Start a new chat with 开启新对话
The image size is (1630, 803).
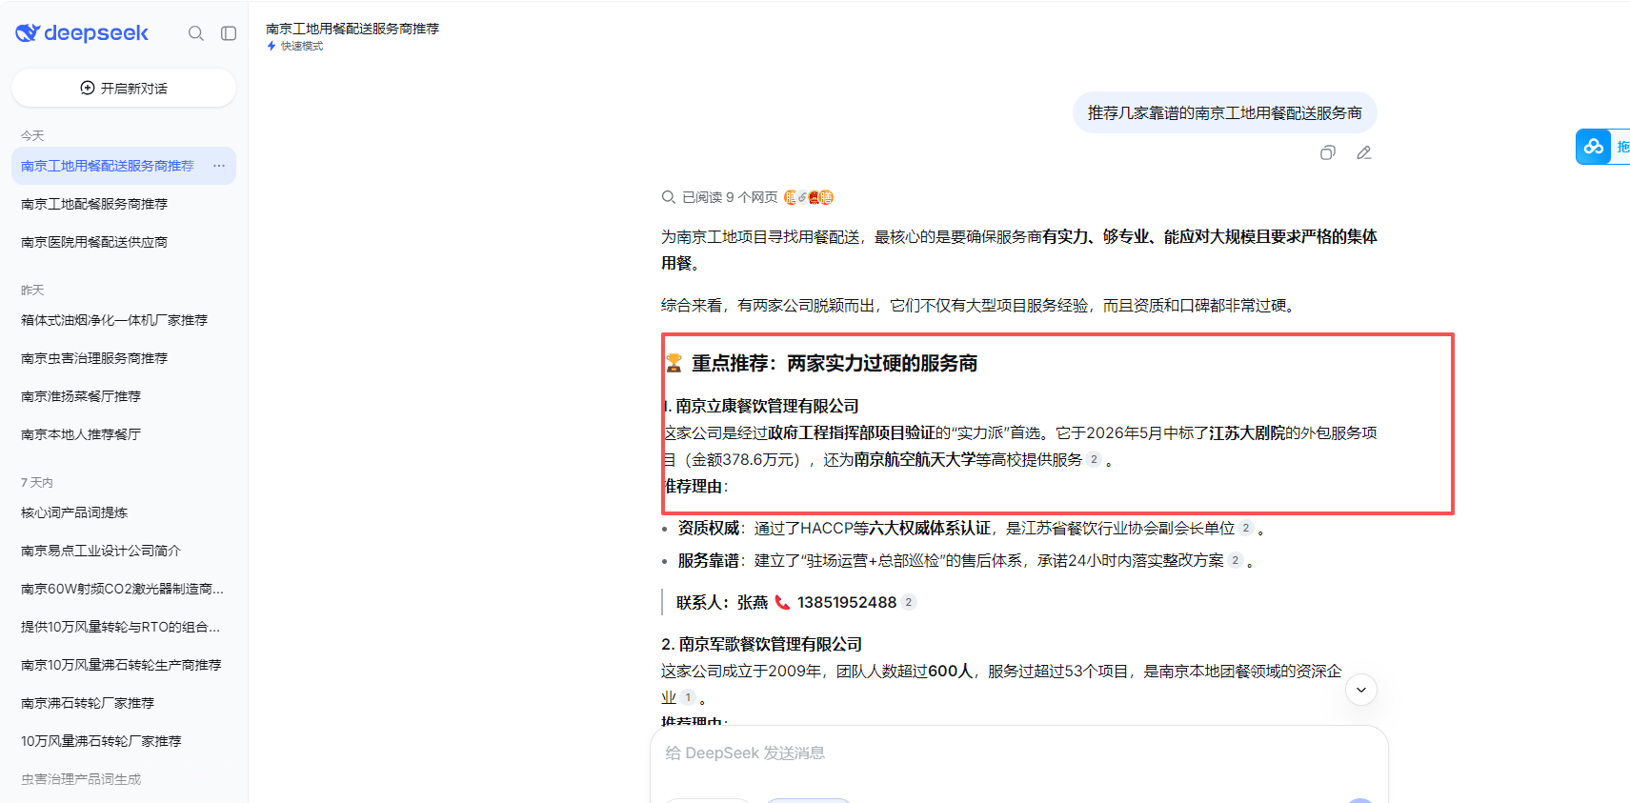(x=124, y=88)
